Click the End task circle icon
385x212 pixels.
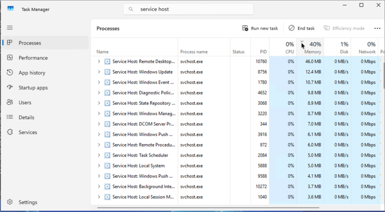(x=291, y=28)
